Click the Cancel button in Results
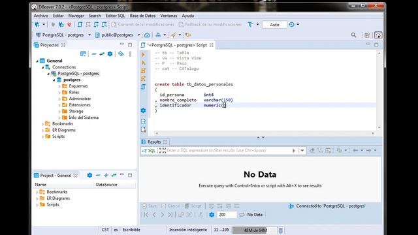Screen dimensions: 418x235 [x=171, y=206]
